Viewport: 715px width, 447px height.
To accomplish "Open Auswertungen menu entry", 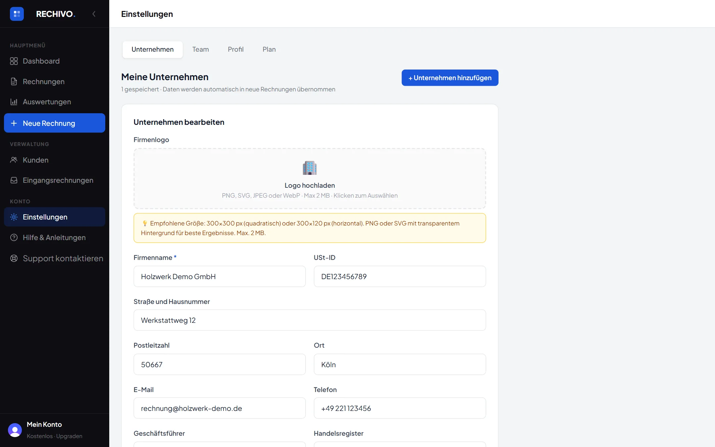I will [x=47, y=102].
